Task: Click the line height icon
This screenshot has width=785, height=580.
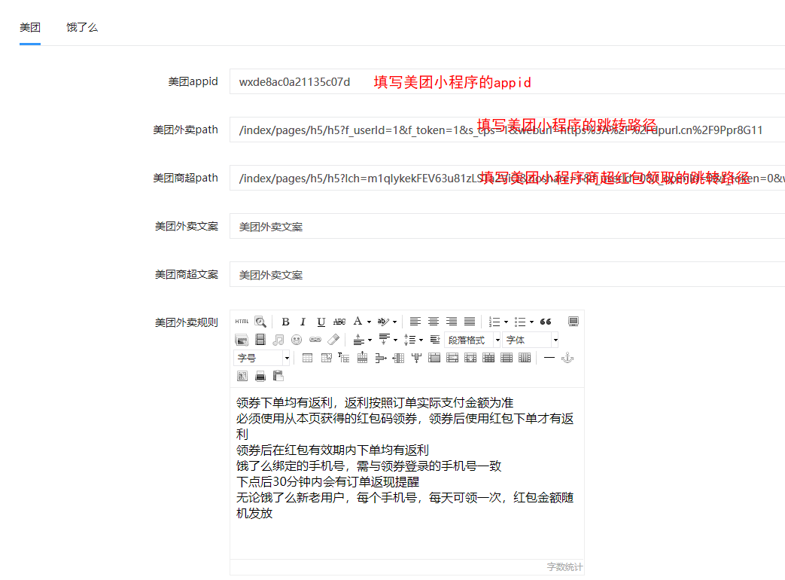Action: pos(409,340)
